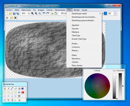This screenshot has width=130, height=106.
Task: Set zoom to 1:1 in the toolbar
Action: tap(29, 14)
